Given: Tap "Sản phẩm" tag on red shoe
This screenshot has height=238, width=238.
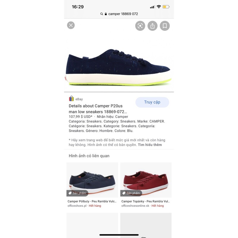Looking at the screenshot, I should 131,193.
